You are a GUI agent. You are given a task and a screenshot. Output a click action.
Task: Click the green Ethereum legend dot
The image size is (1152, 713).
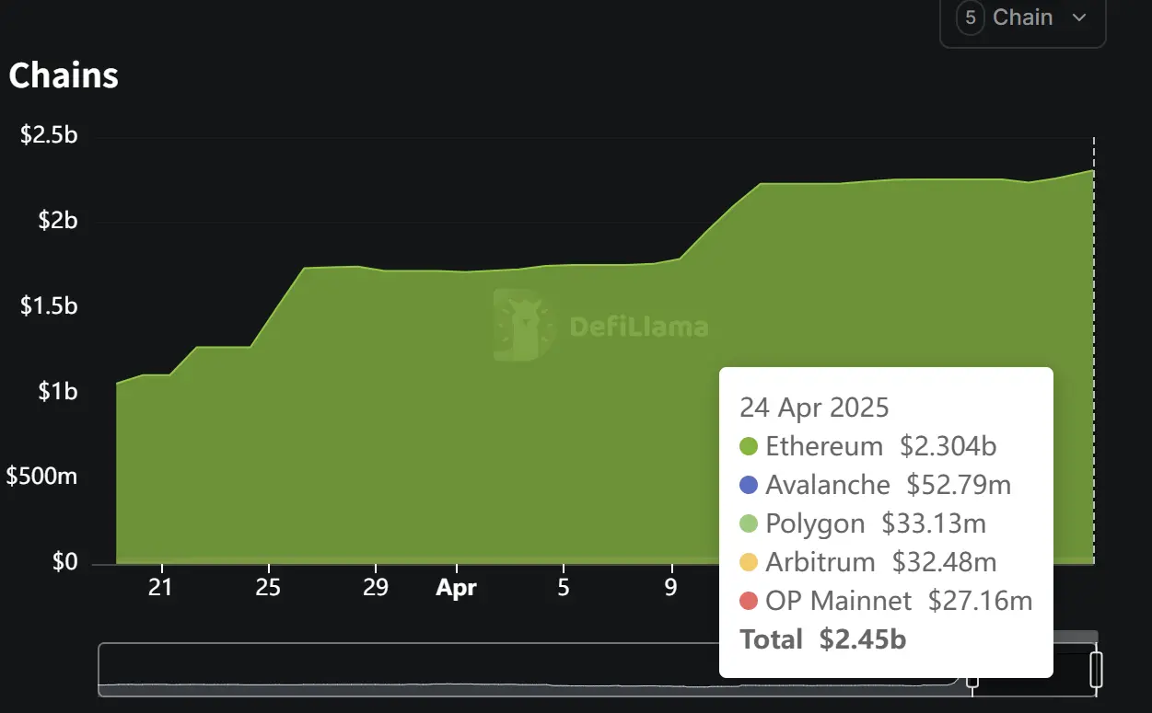click(x=749, y=447)
